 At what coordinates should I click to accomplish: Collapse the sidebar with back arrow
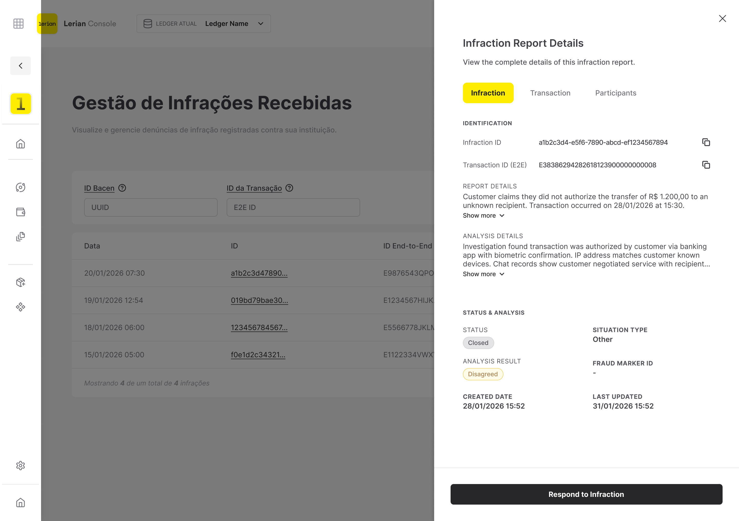click(x=21, y=66)
